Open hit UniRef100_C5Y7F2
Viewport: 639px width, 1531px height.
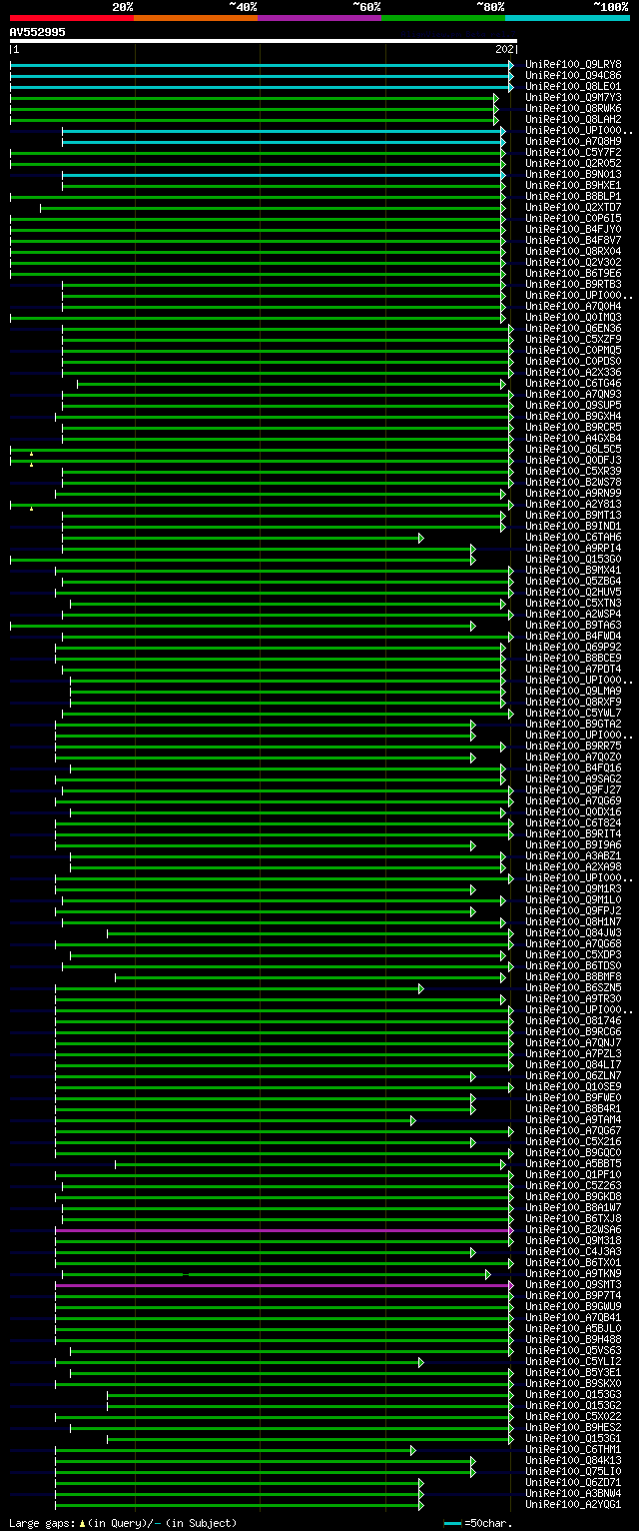pyautogui.click(x=573, y=152)
